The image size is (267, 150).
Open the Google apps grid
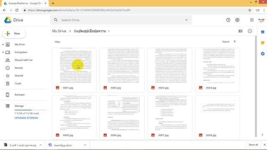(x=252, y=20)
